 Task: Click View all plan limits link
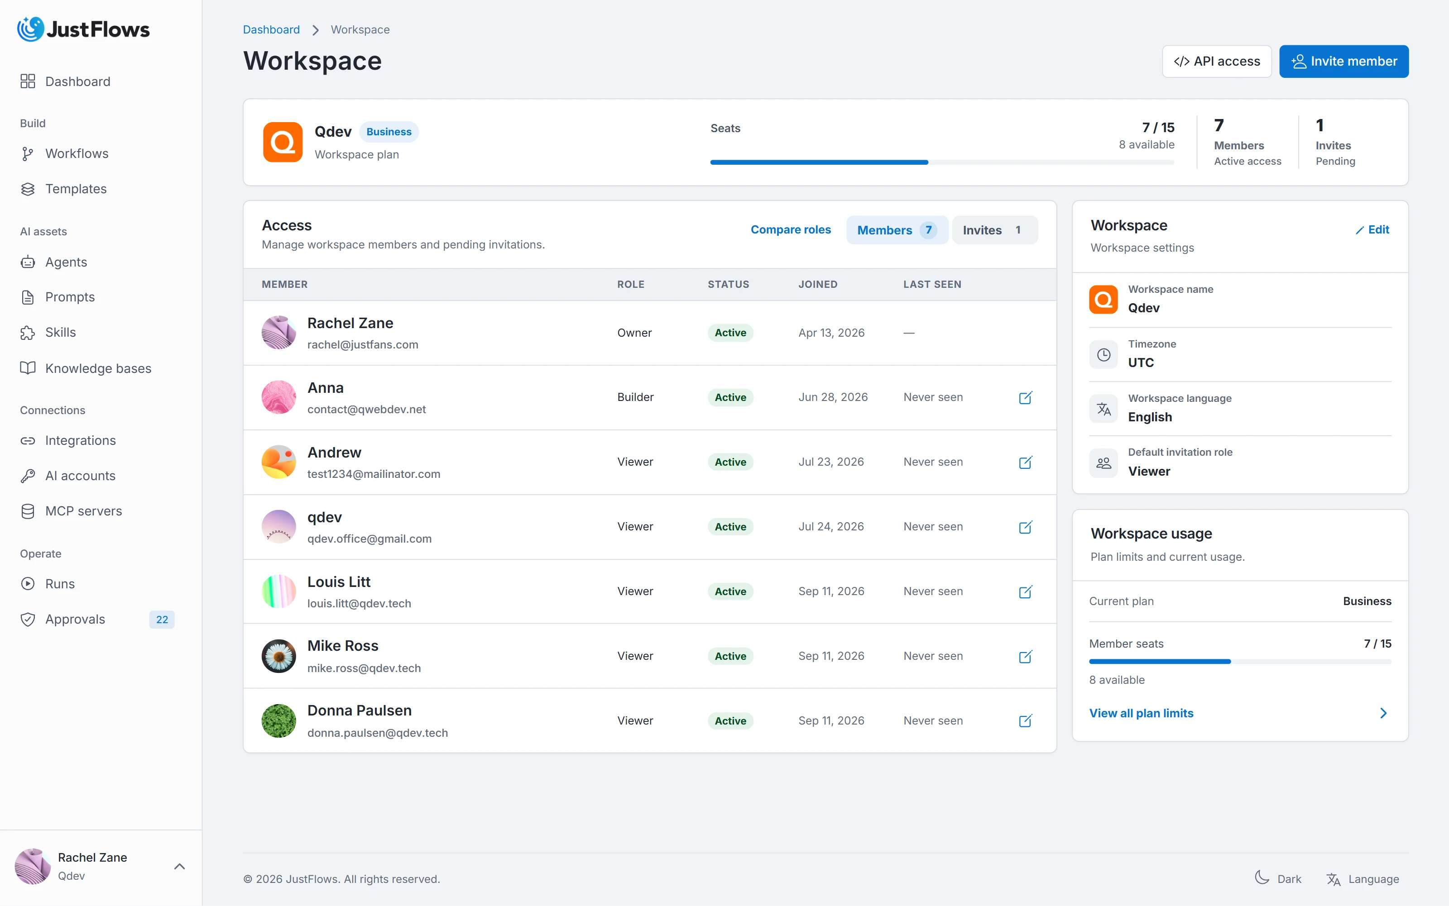point(1141,713)
